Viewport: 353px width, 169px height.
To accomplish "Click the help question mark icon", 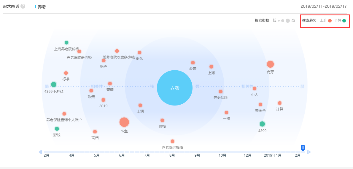I will click(x=23, y=6).
